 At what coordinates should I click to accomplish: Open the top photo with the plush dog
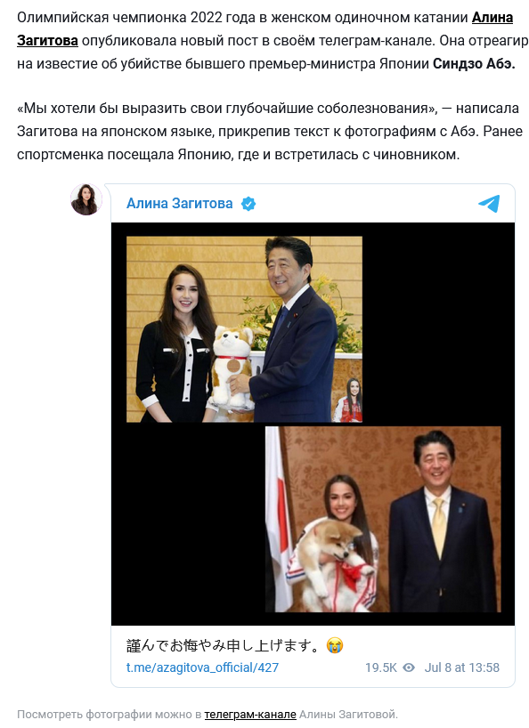point(244,329)
